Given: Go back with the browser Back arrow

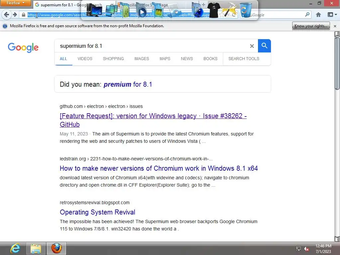Looking at the screenshot, I should [x=7, y=15].
